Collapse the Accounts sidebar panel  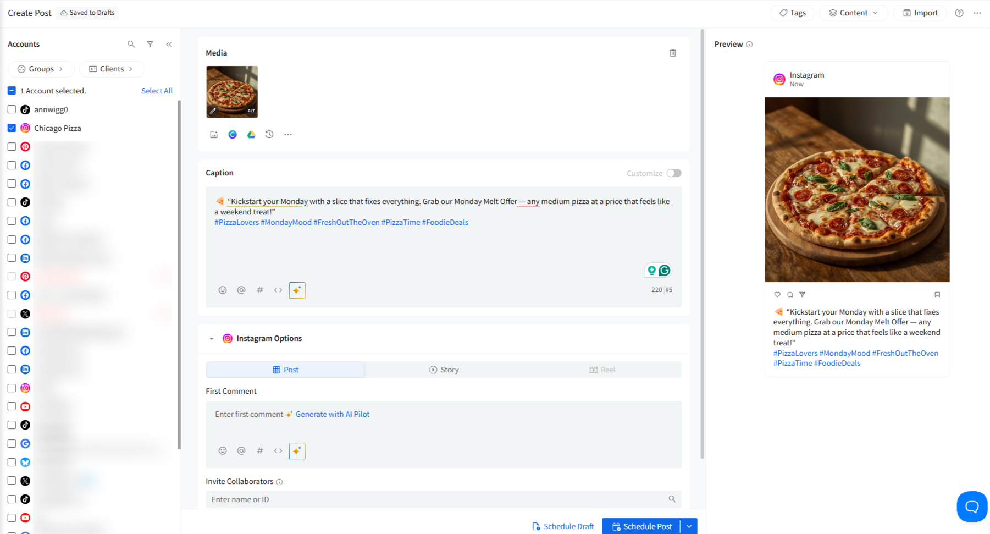169,44
